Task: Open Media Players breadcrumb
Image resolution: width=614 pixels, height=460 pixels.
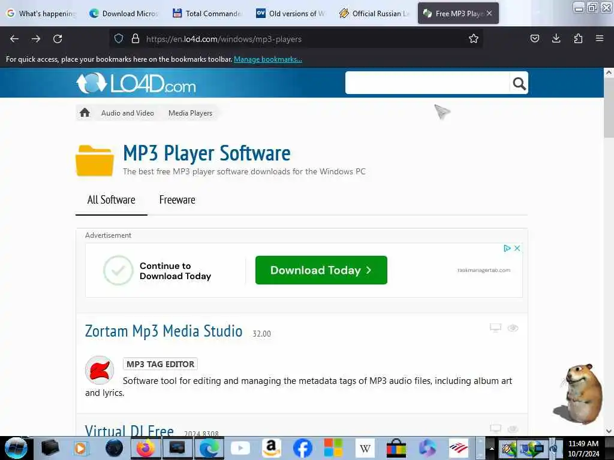Action: (x=190, y=113)
